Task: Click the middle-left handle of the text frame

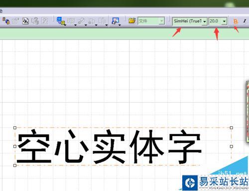Action: pos(15,147)
